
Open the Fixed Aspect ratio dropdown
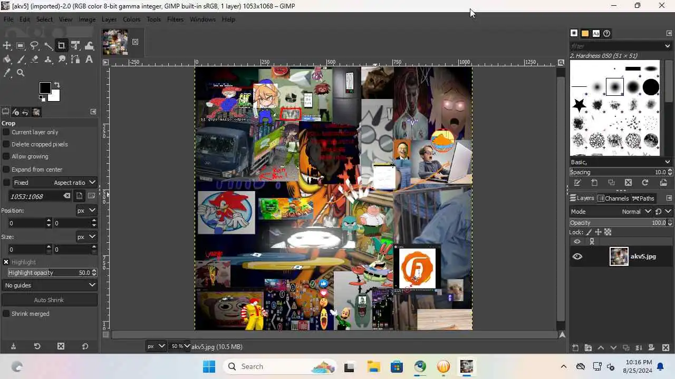click(x=54, y=182)
